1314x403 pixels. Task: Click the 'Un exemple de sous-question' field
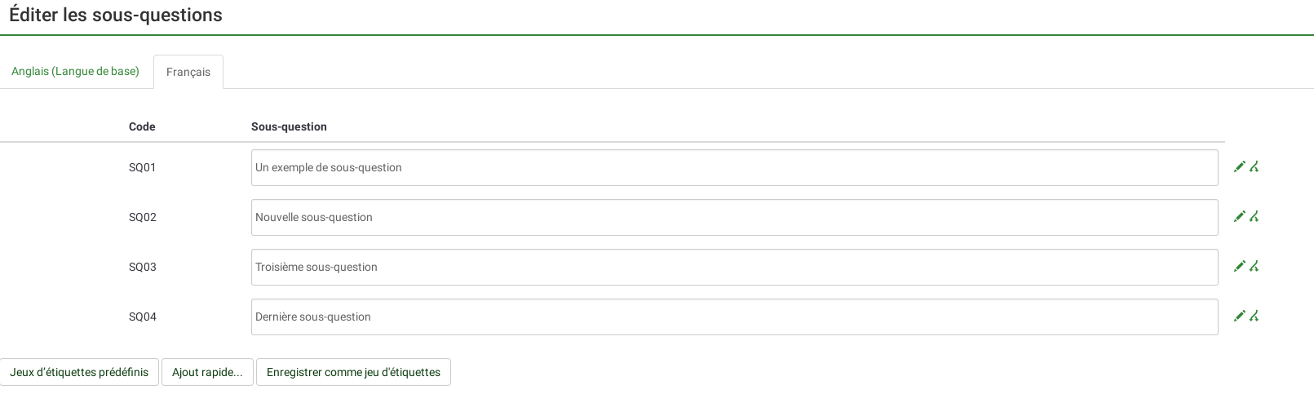point(734,168)
